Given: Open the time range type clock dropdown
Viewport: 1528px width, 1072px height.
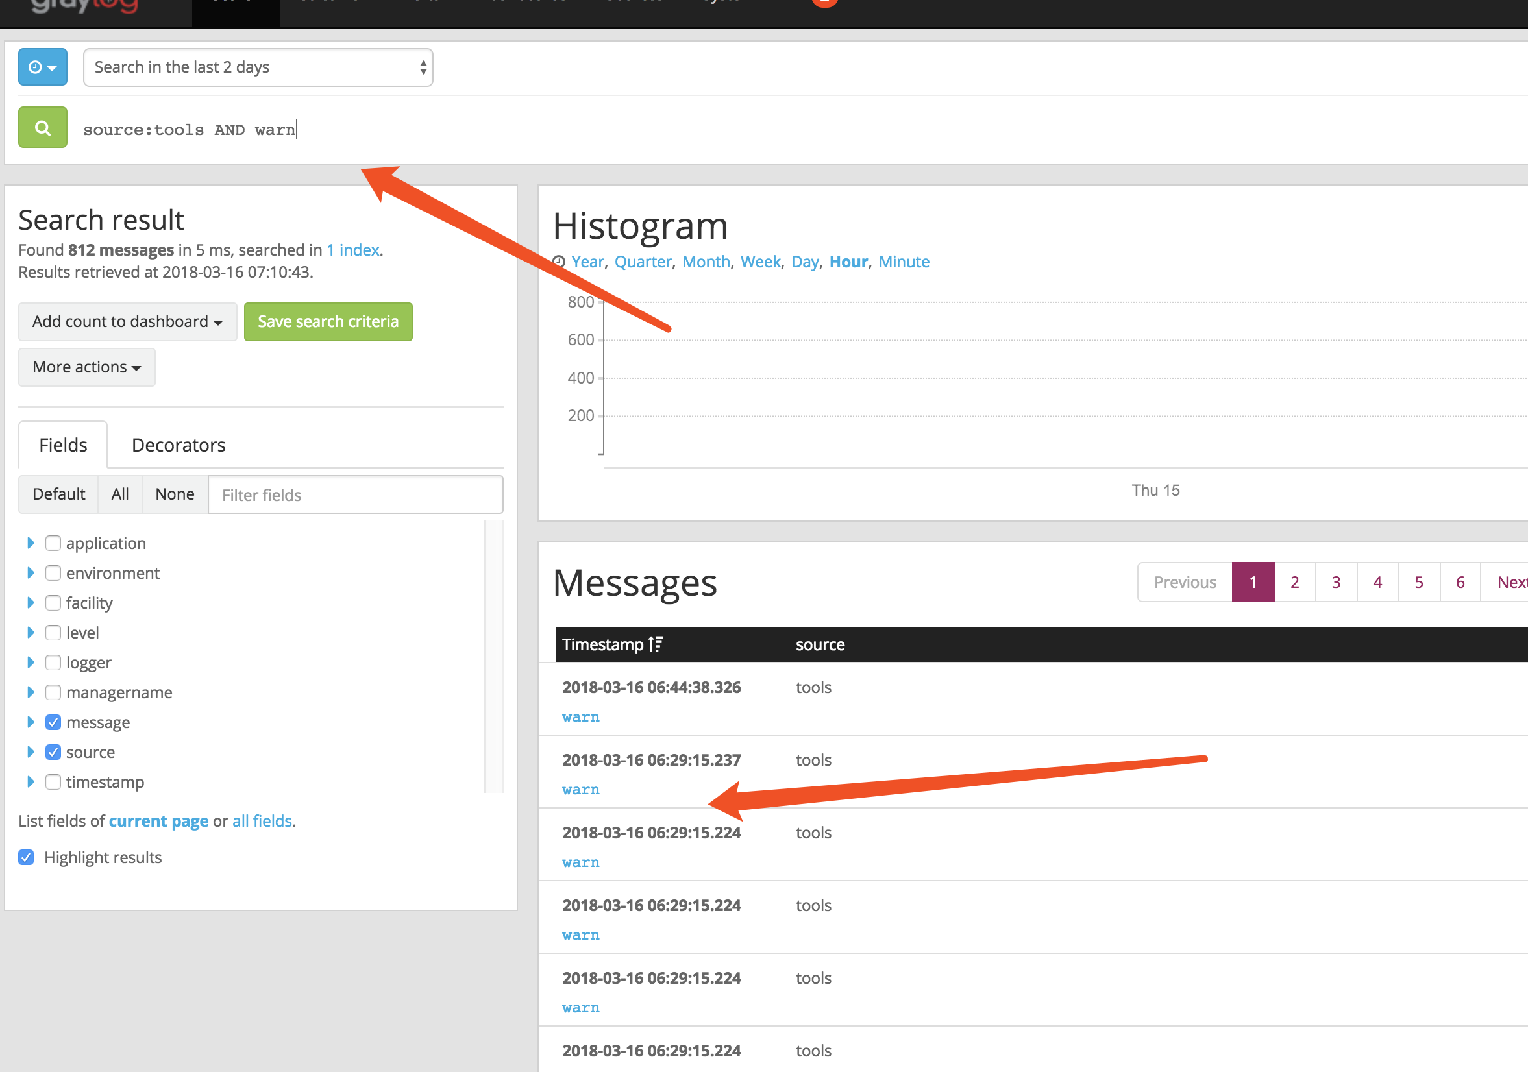Looking at the screenshot, I should coord(43,67).
